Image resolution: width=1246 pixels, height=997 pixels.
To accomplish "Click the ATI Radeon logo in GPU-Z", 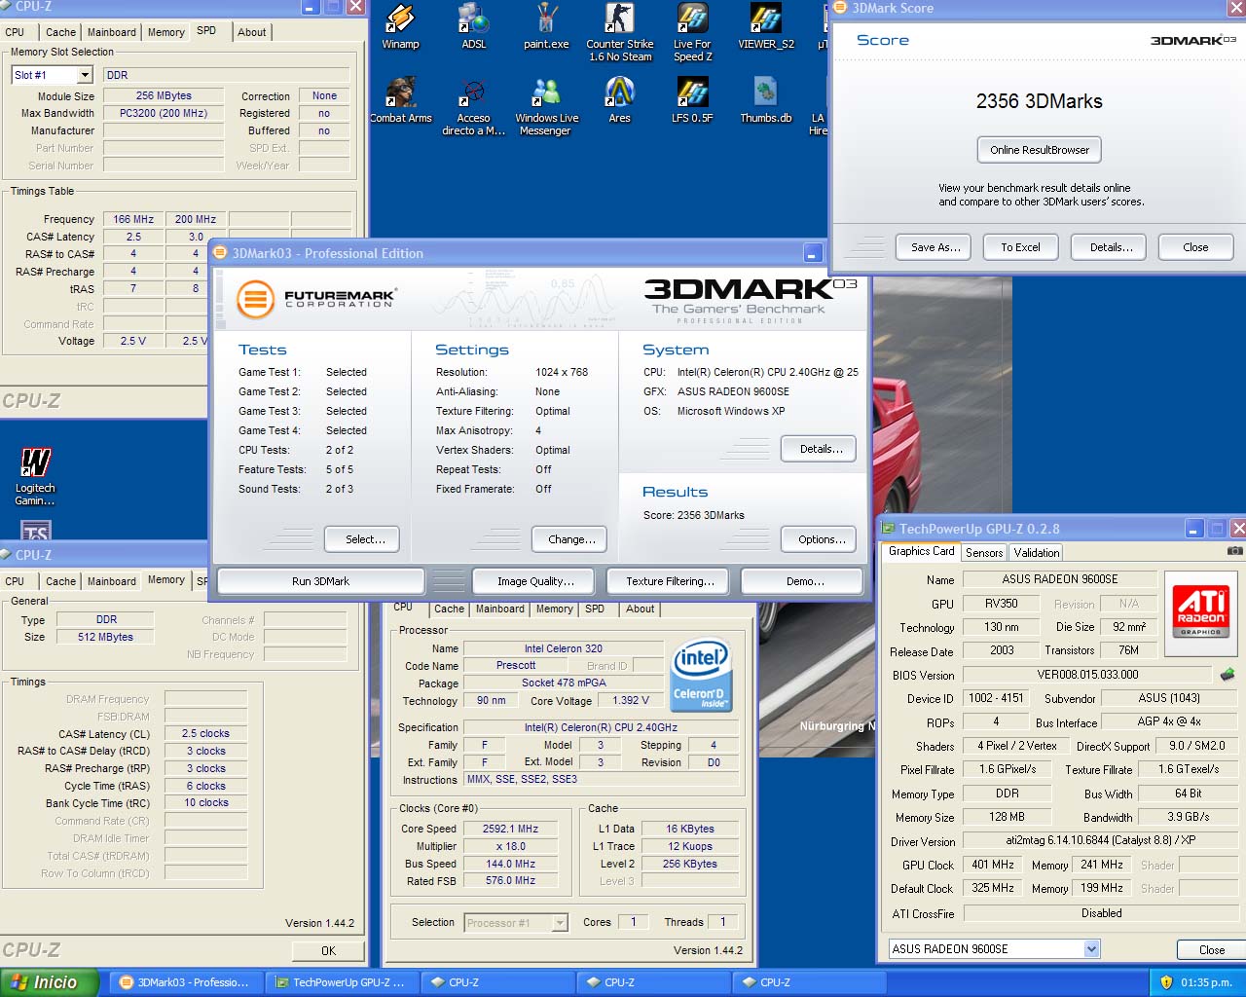I will (1201, 611).
